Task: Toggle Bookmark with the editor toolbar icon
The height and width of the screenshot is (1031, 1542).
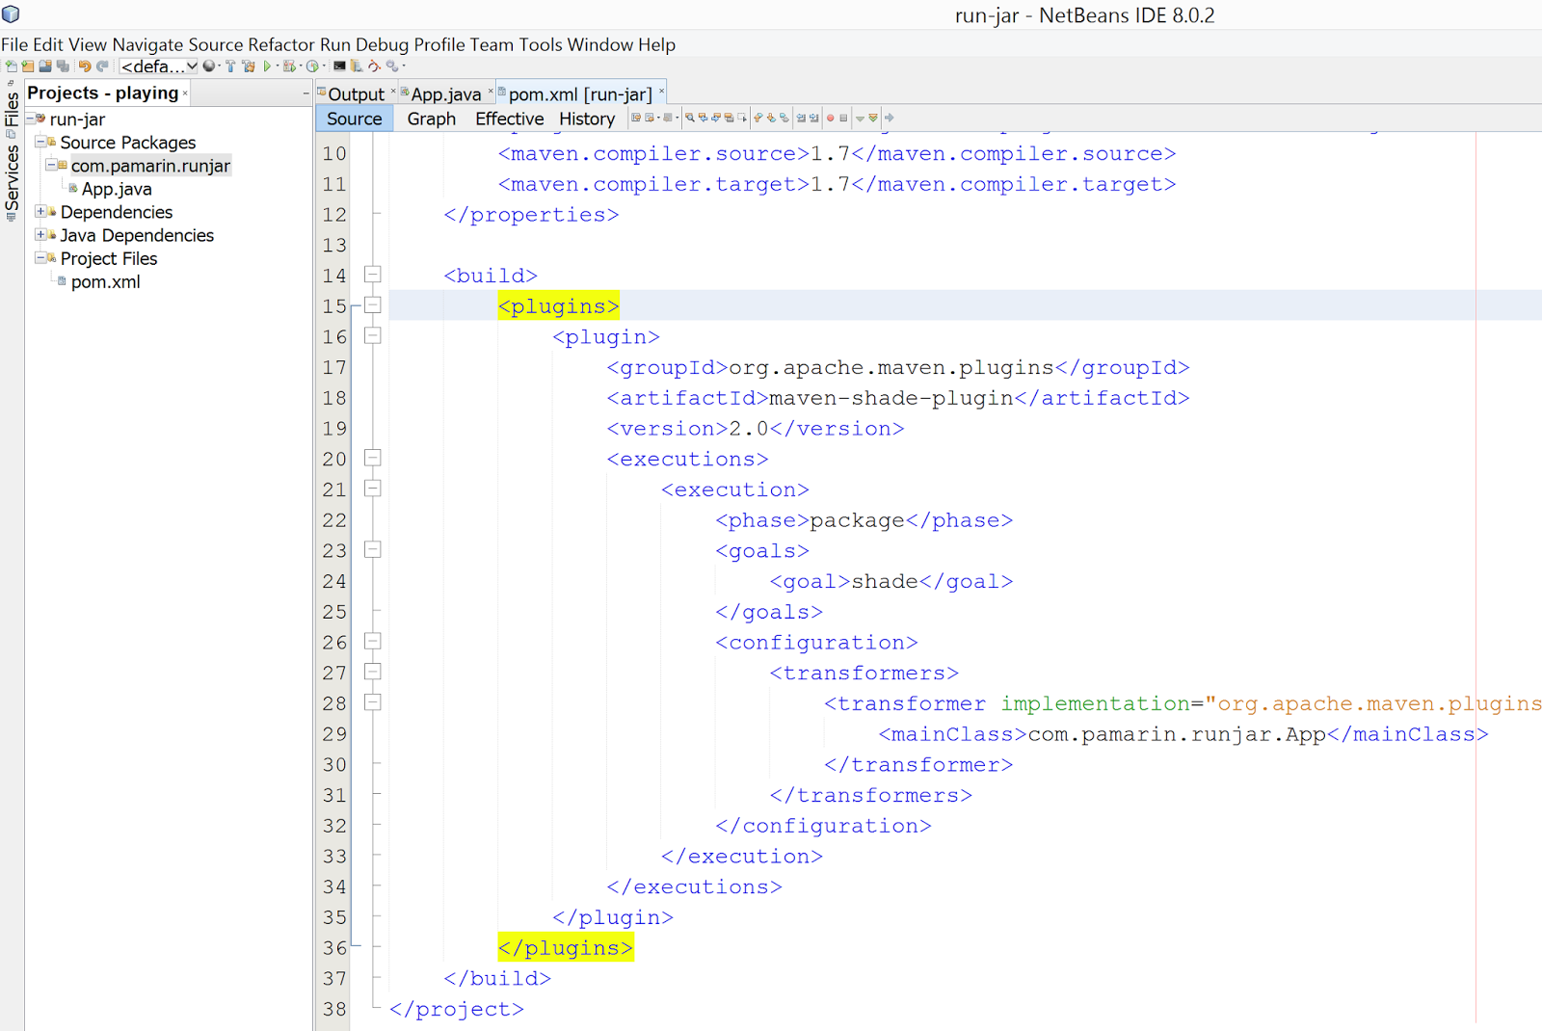Action: coord(784,118)
